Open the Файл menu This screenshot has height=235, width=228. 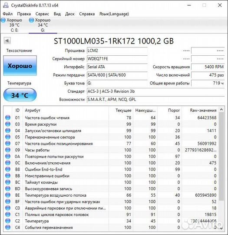[7, 14]
